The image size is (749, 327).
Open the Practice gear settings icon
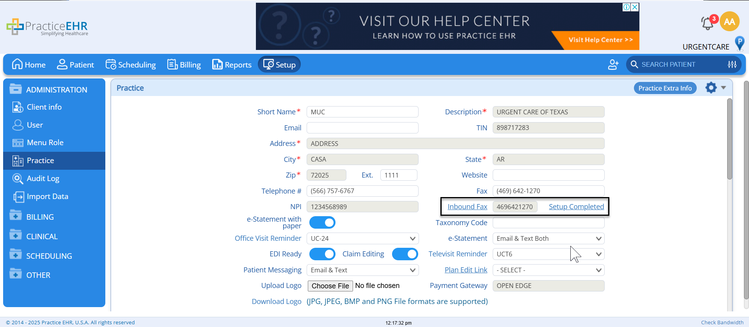click(711, 88)
